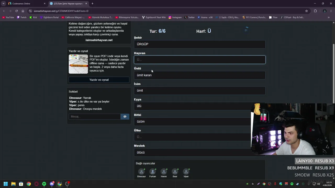Open the YouTube bookmark
335x188 pixels.
pyautogui.click(x=8, y=17)
